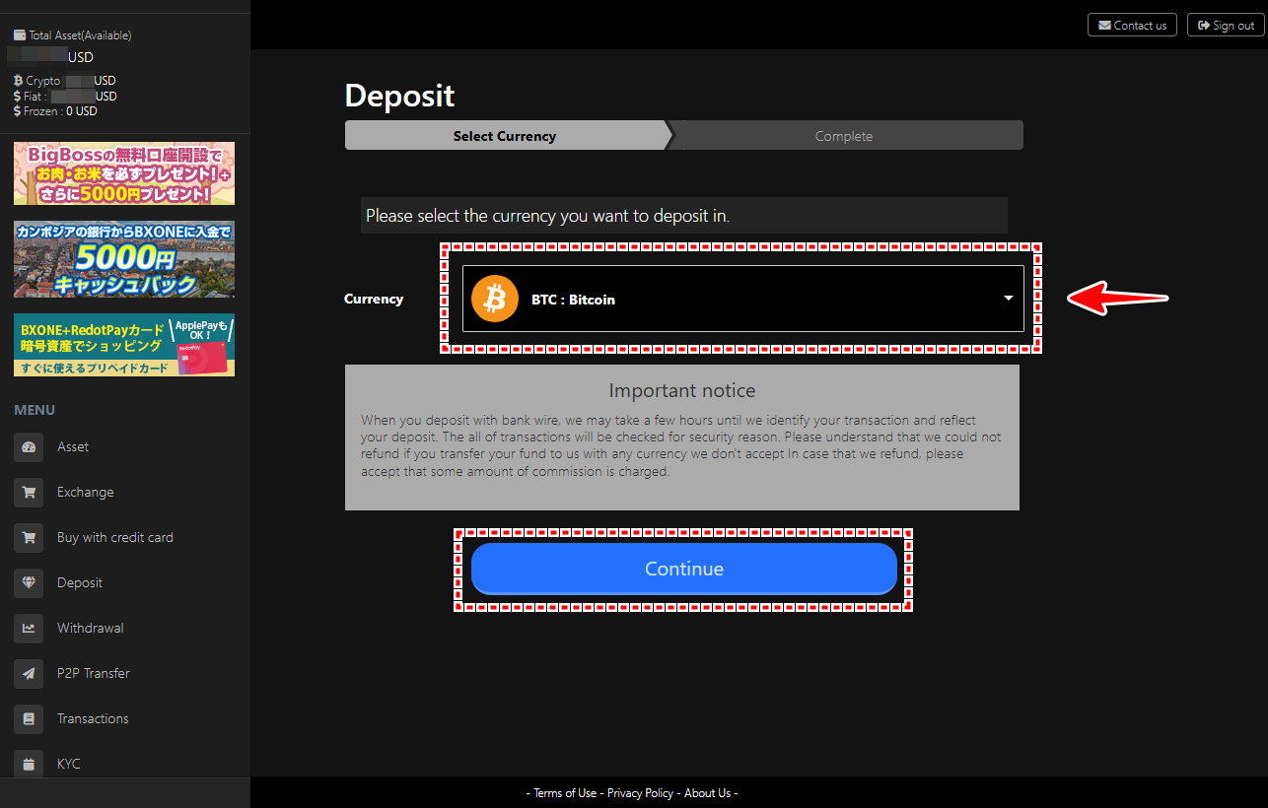Open the Currency dropdown showing BTC : Bitcoin
The width and height of the screenshot is (1268, 808).
pyautogui.click(x=743, y=299)
